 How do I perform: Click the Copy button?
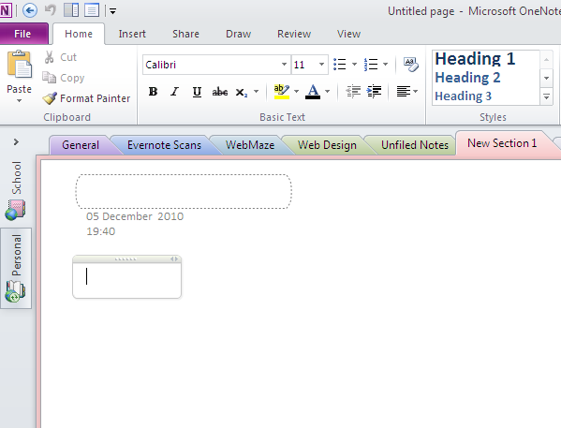[64, 78]
